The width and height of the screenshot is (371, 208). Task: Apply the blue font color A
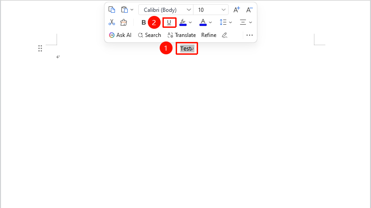coord(203,22)
